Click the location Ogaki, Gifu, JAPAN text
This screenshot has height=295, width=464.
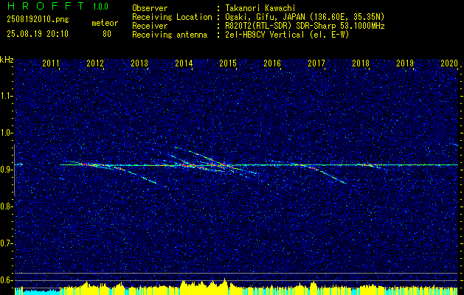[x=305, y=17]
